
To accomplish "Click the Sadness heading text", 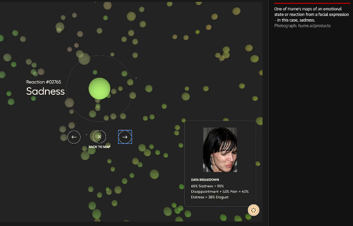I will pos(45,91).
